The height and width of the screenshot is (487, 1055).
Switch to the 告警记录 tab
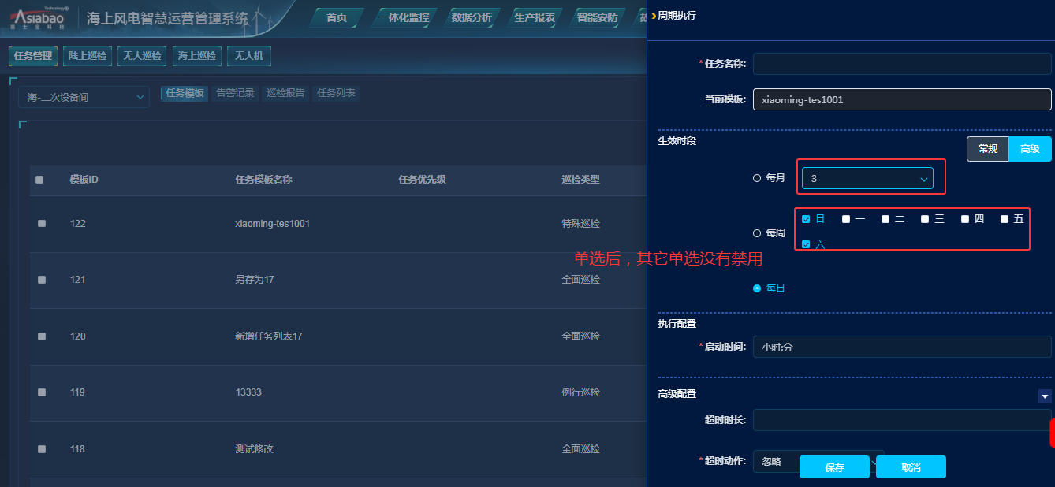click(235, 93)
